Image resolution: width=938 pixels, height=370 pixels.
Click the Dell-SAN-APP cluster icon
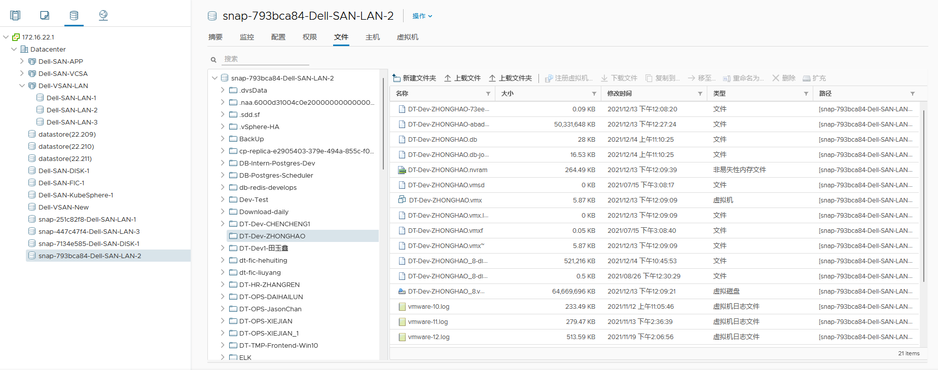click(32, 61)
